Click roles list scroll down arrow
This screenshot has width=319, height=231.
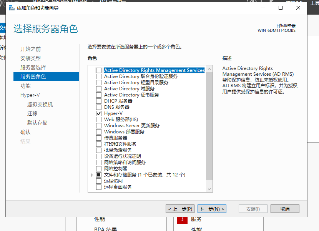209,189
